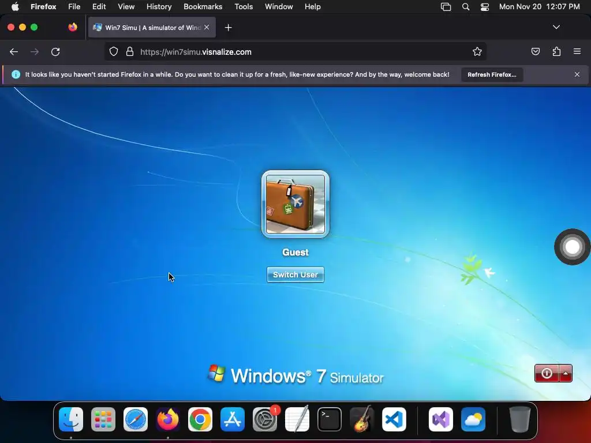Open a new tab with plus
Image resolution: width=591 pixels, height=443 pixels.
click(x=228, y=28)
